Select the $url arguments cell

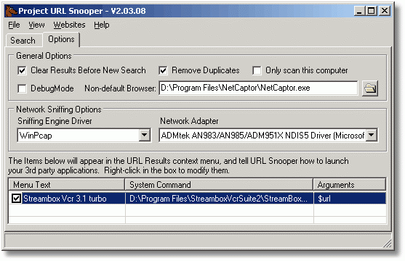[x=350, y=199]
